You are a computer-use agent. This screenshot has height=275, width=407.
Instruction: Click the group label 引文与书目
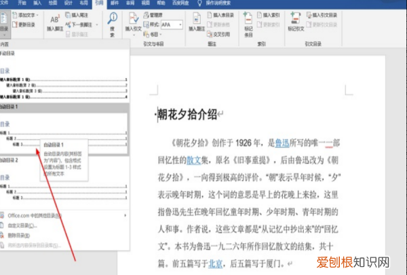coord(153,44)
